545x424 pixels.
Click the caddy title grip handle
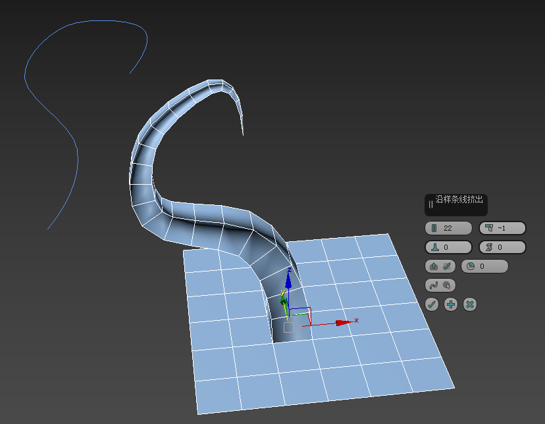coord(430,204)
